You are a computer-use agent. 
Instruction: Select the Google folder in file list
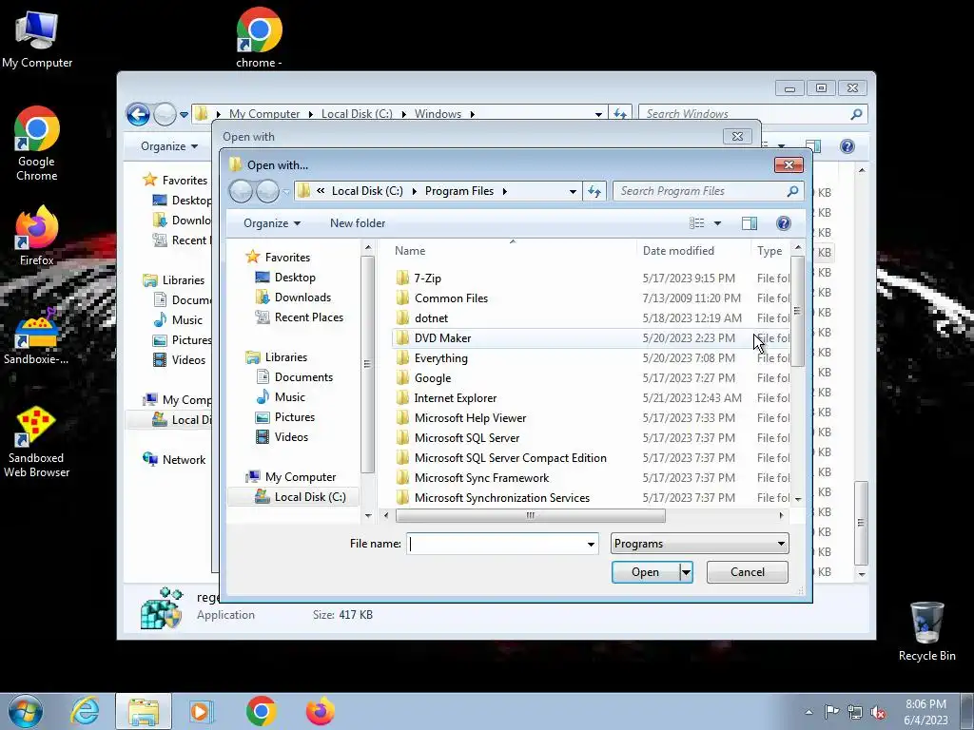pos(433,378)
